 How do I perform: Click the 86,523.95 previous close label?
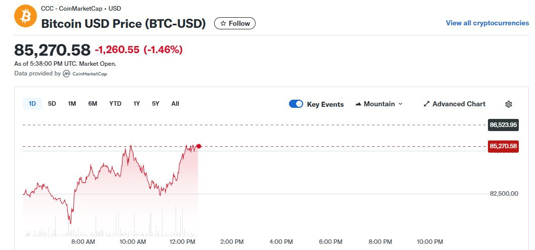(x=503, y=124)
